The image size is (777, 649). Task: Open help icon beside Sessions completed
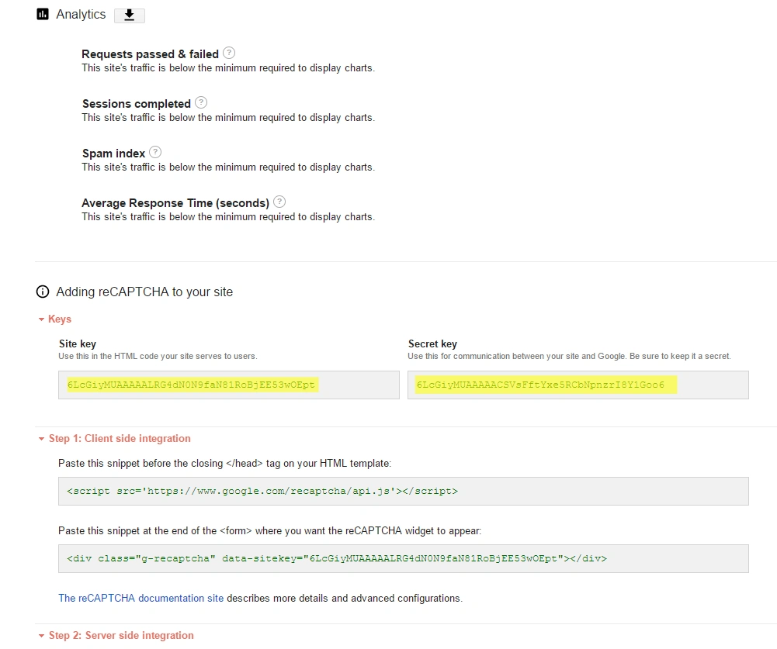click(201, 103)
